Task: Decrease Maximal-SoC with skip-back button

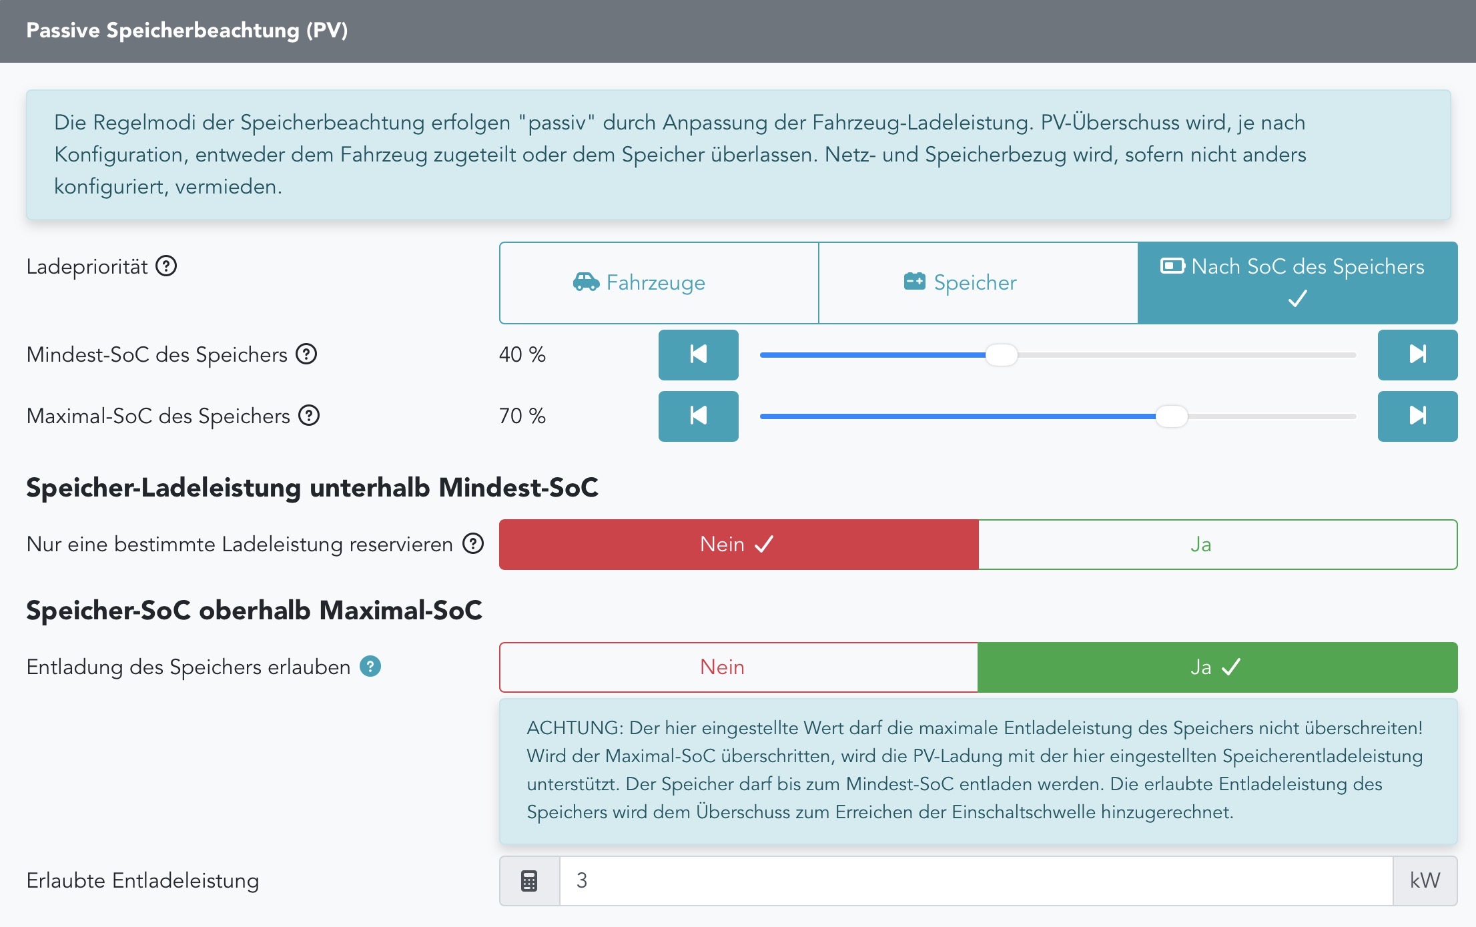Action: pyautogui.click(x=698, y=416)
